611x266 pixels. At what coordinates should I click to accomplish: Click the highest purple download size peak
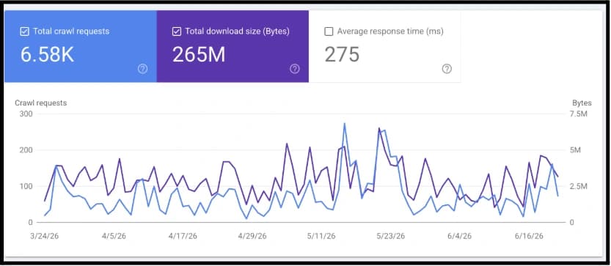click(378, 128)
